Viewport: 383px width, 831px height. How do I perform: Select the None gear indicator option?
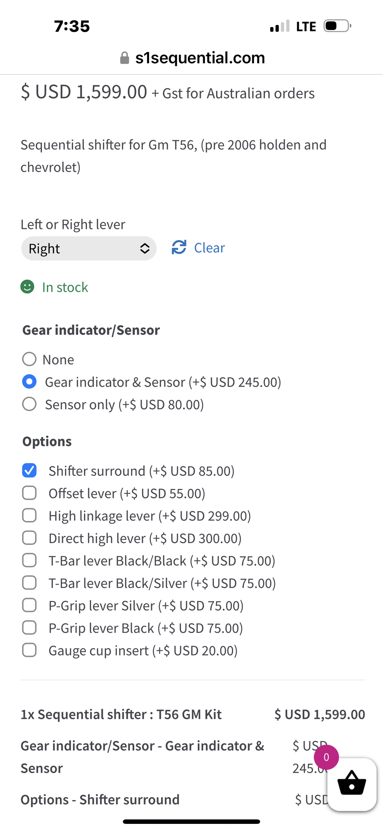29,359
